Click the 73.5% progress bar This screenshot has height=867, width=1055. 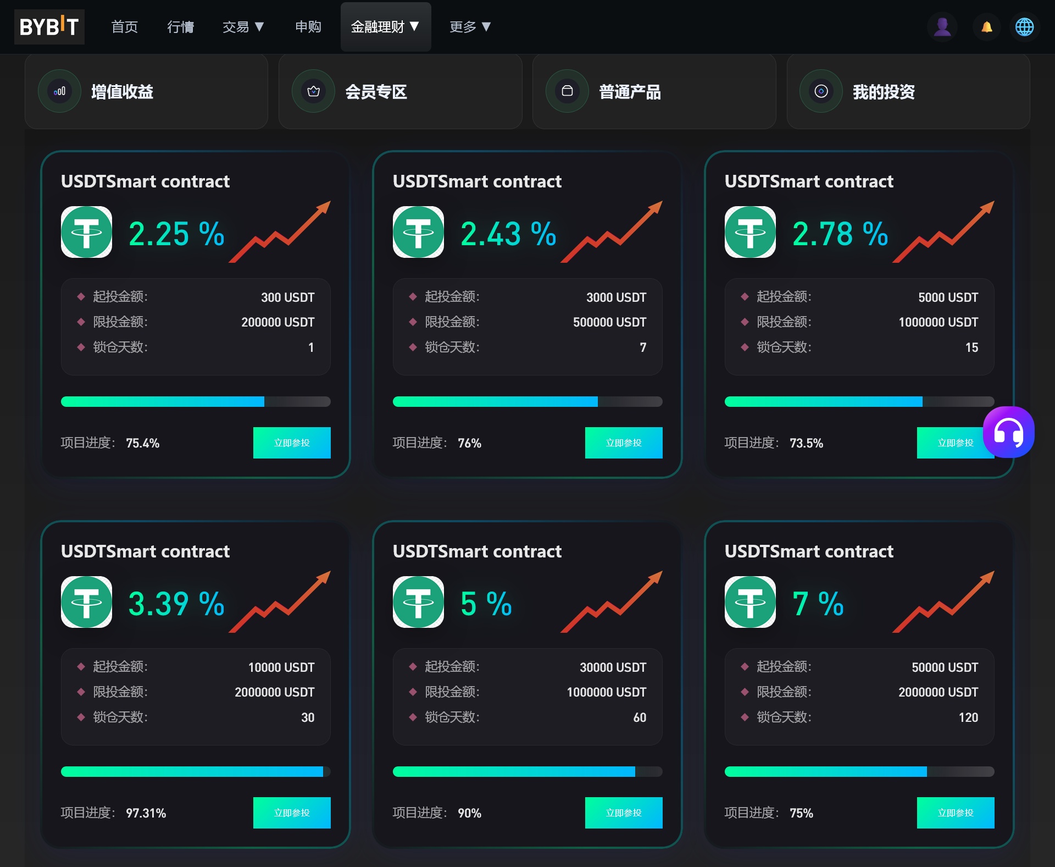tap(859, 401)
